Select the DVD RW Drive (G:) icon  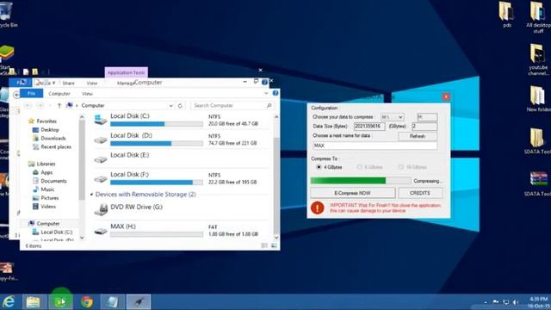pos(101,209)
